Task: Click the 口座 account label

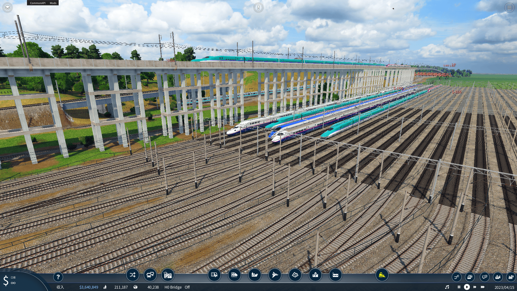Action: click(13, 277)
